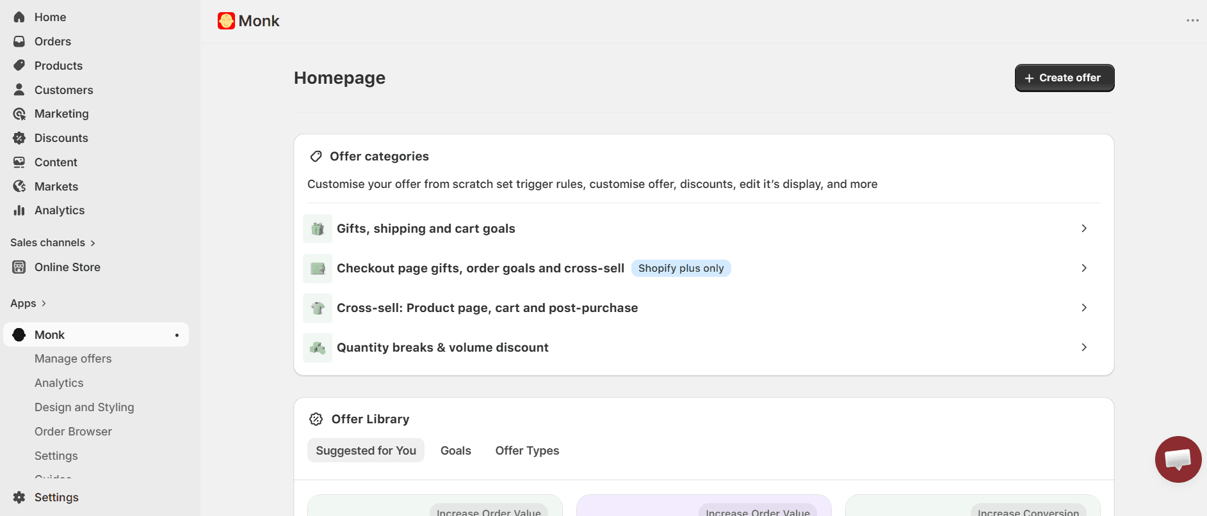Click the quantity breaks icon
This screenshot has height=516, width=1207.
318,347
